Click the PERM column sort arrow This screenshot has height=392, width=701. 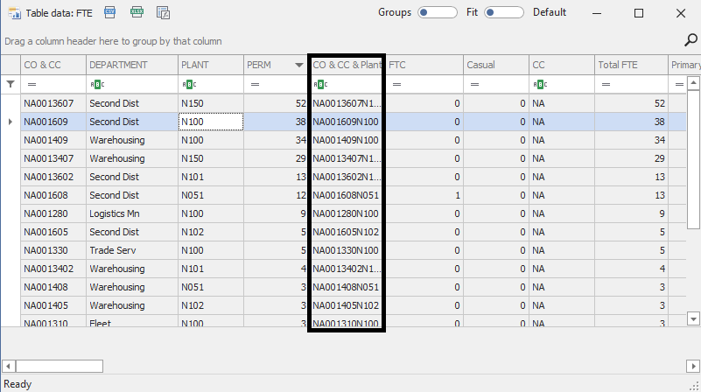[x=299, y=66]
